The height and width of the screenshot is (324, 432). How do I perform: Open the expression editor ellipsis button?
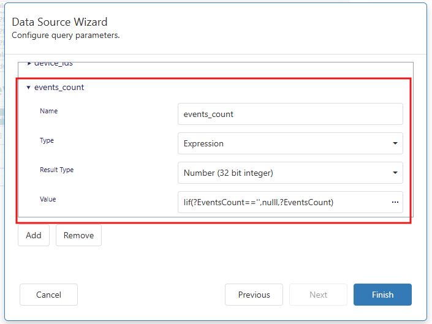point(395,202)
